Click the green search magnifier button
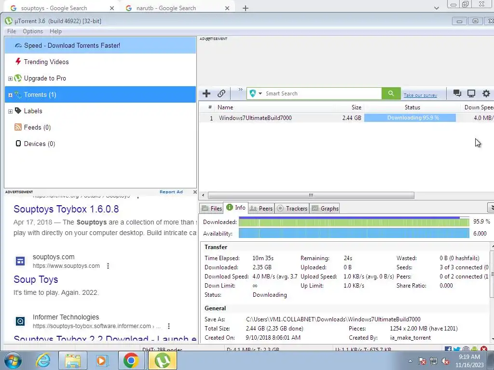 pos(391,93)
